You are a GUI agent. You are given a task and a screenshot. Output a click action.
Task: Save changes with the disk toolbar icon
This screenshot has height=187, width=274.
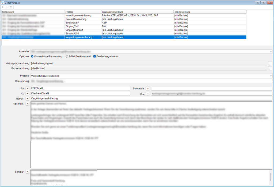(x=11, y=7)
